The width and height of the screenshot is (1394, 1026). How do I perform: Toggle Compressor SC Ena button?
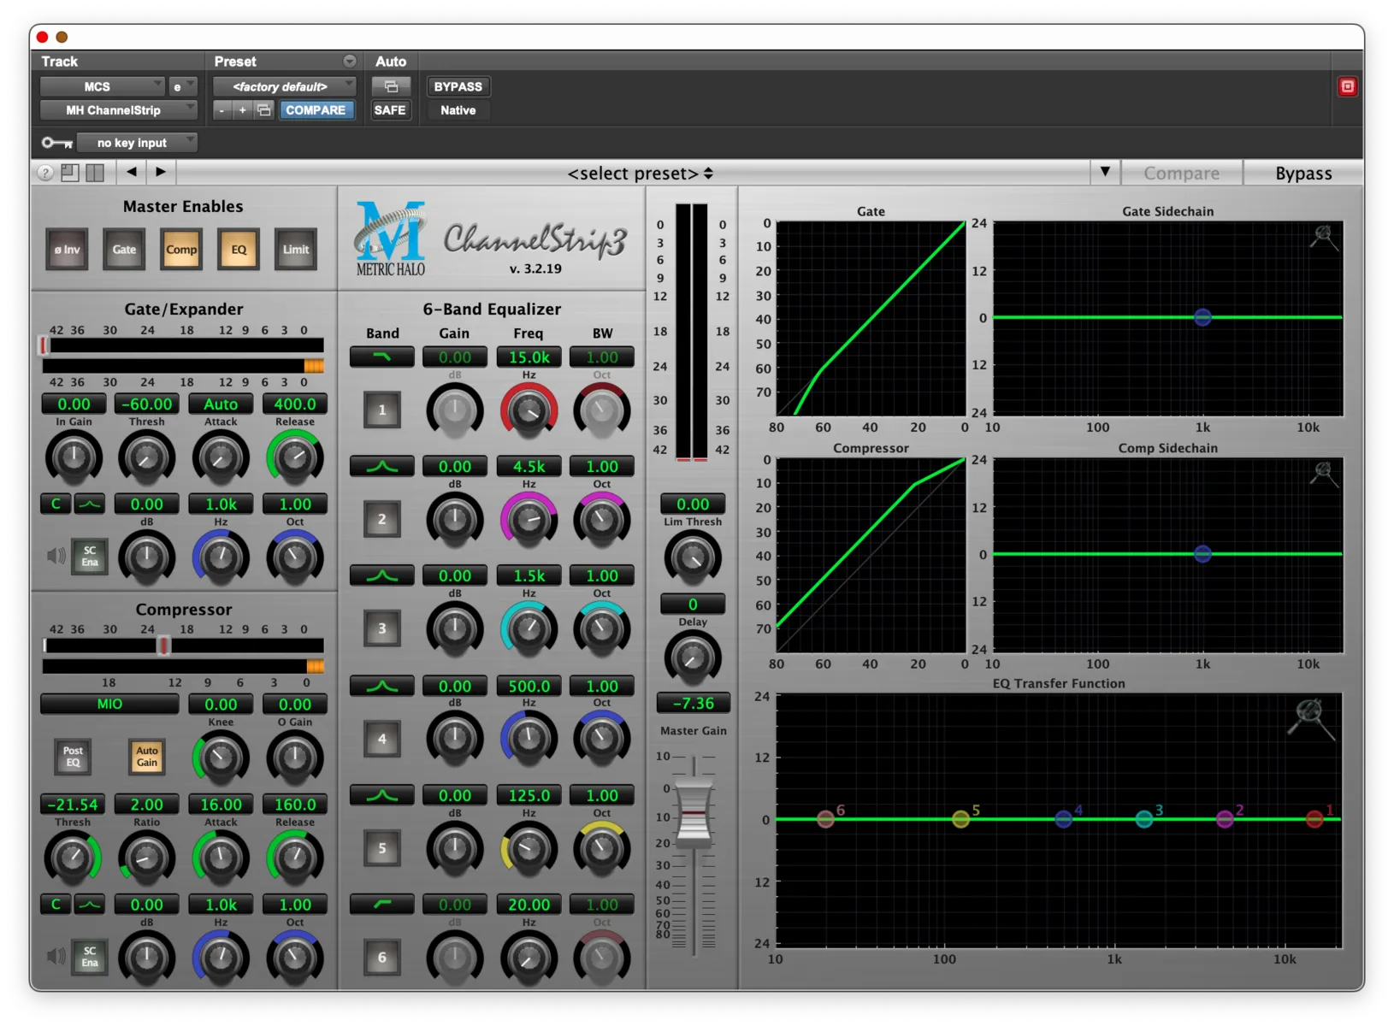pyautogui.click(x=90, y=957)
